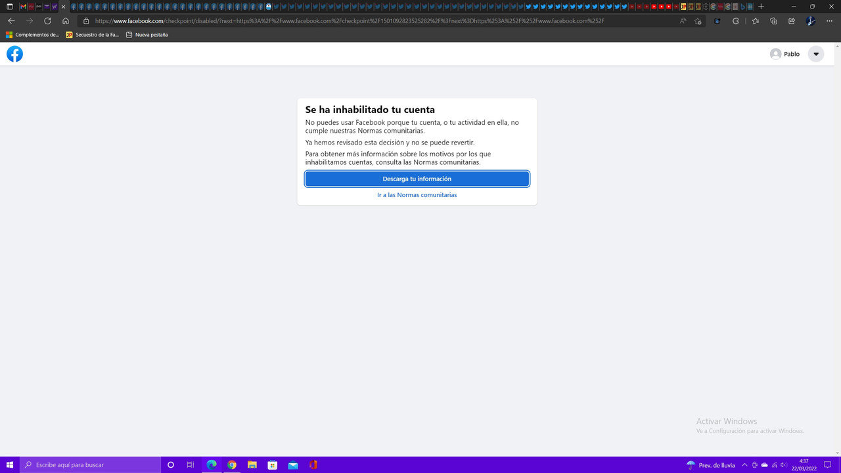Open a new tab with plus button
Viewport: 841px width, 473px height.
tap(761, 7)
